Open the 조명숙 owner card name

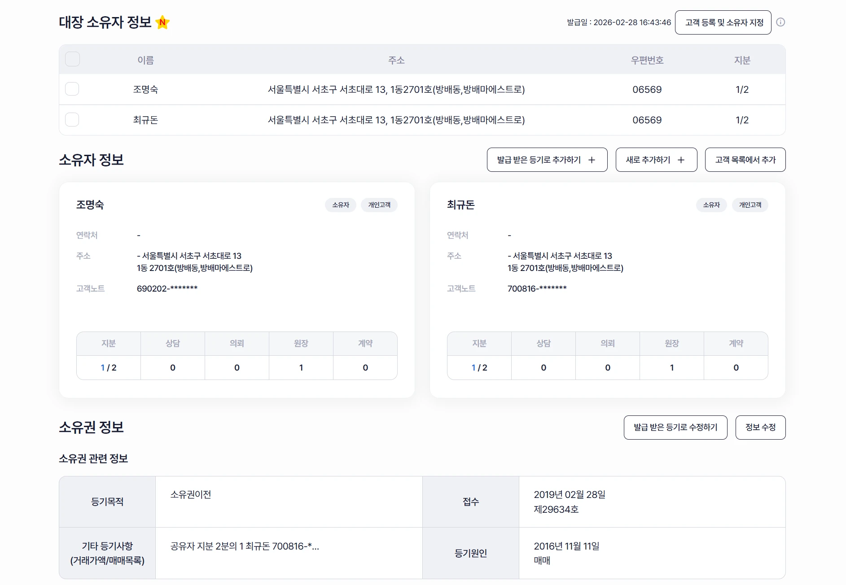[90, 205]
